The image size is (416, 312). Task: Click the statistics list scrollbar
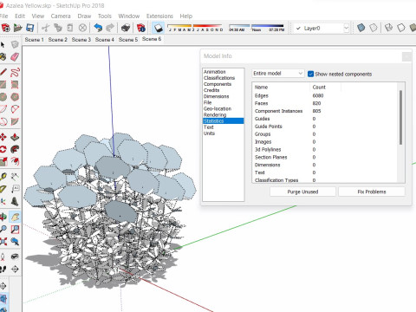(400, 117)
